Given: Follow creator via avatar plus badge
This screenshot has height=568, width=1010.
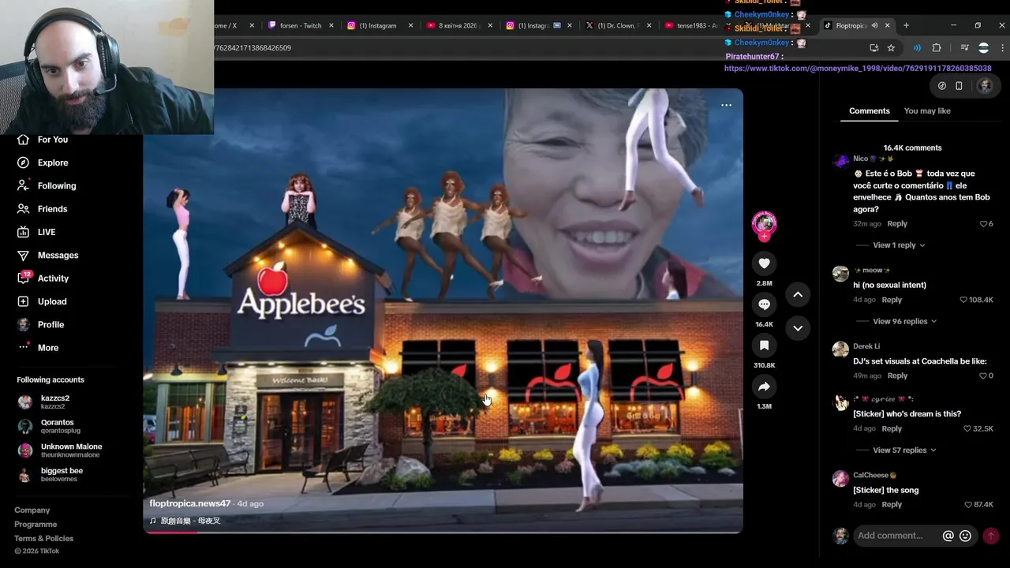Looking at the screenshot, I should 764,236.
